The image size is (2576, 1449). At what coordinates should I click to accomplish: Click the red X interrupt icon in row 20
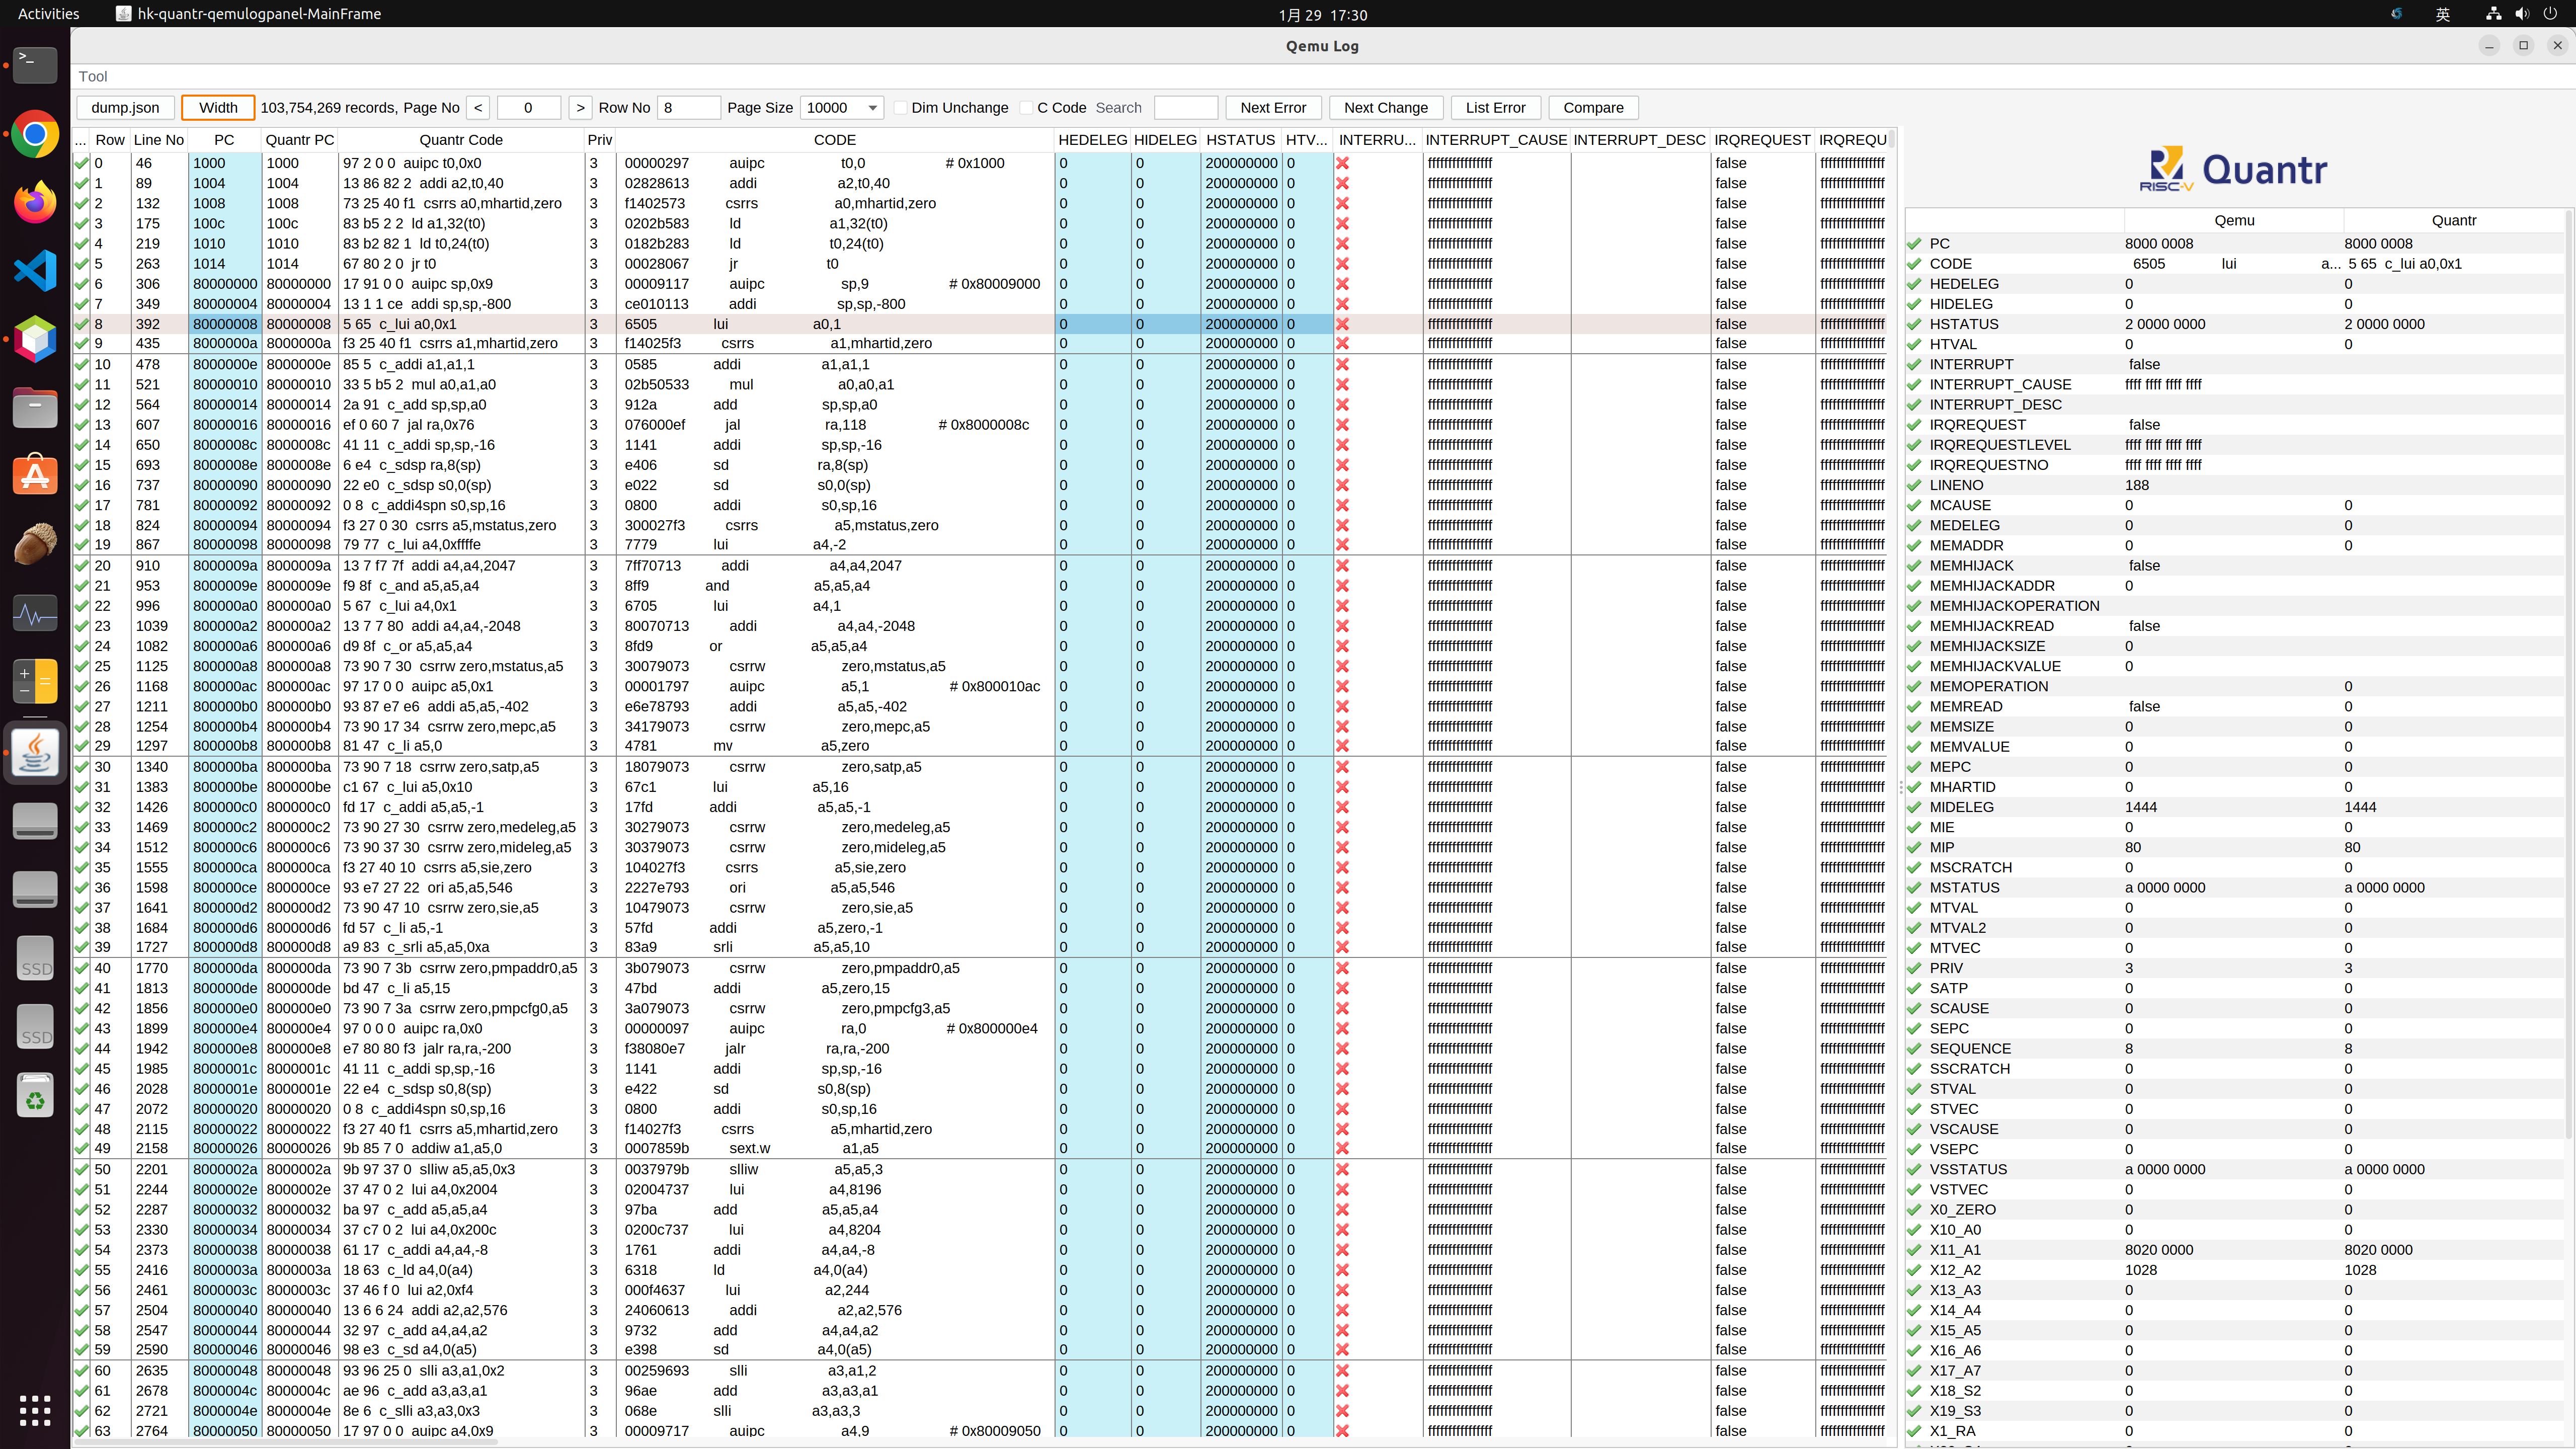(1342, 566)
